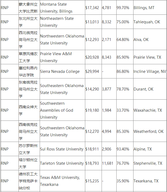Viewport: 167px width, 192px height.
Task: Click the Sierra Nevada College name
Action: [x=60, y=71]
